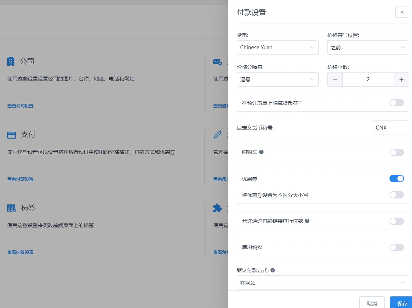Increase 价格小数 with the plus stepper
Viewport: 412px width, 308px height.
click(401, 79)
